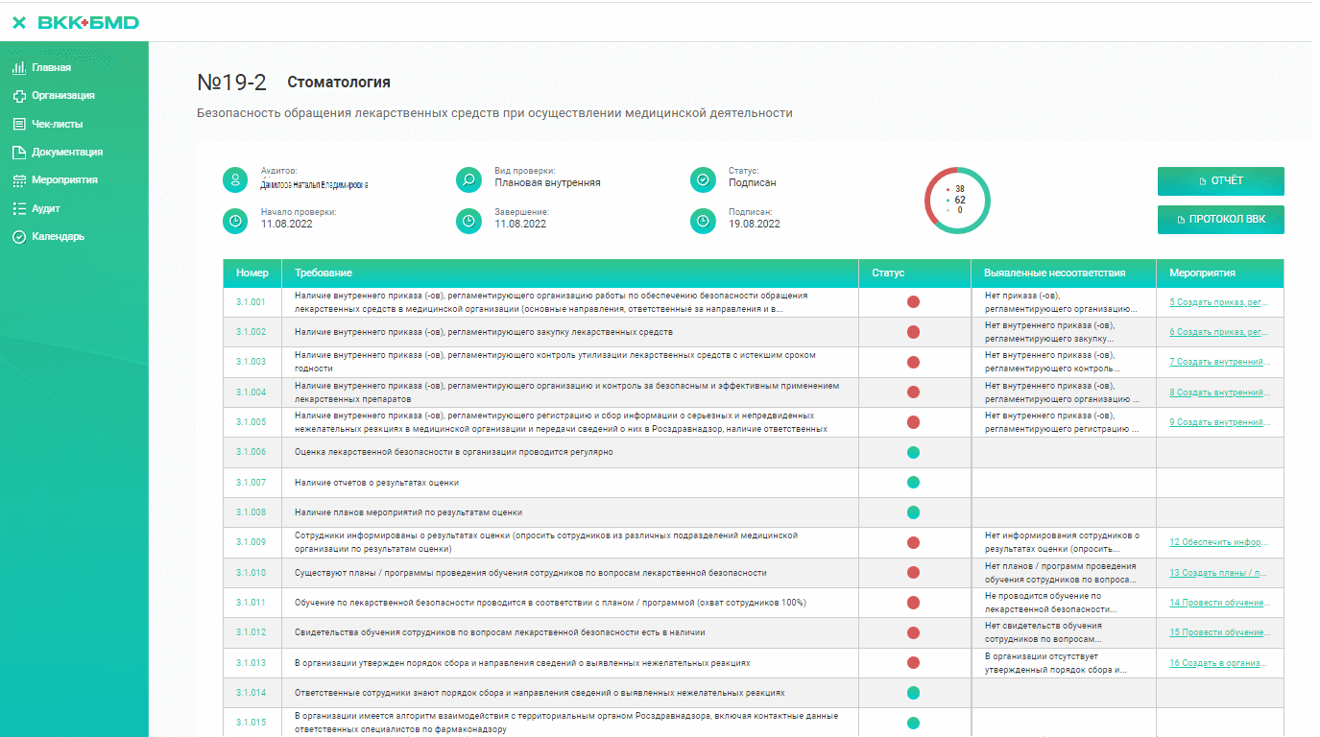
Task: Click the auditor person icon
Action: [x=235, y=179]
